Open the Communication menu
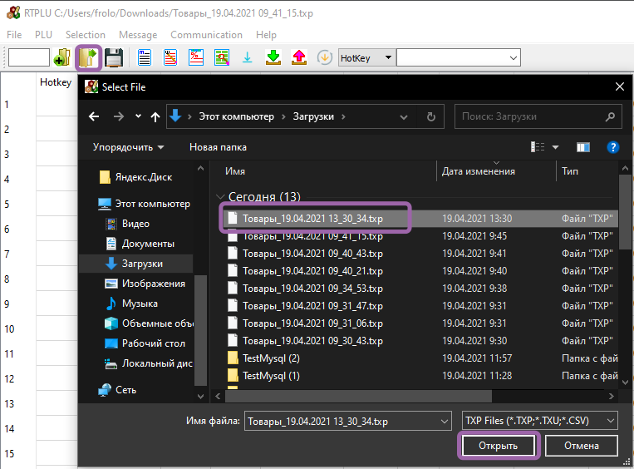The width and height of the screenshot is (634, 469). pyautogui.click(x=206, y=35)
